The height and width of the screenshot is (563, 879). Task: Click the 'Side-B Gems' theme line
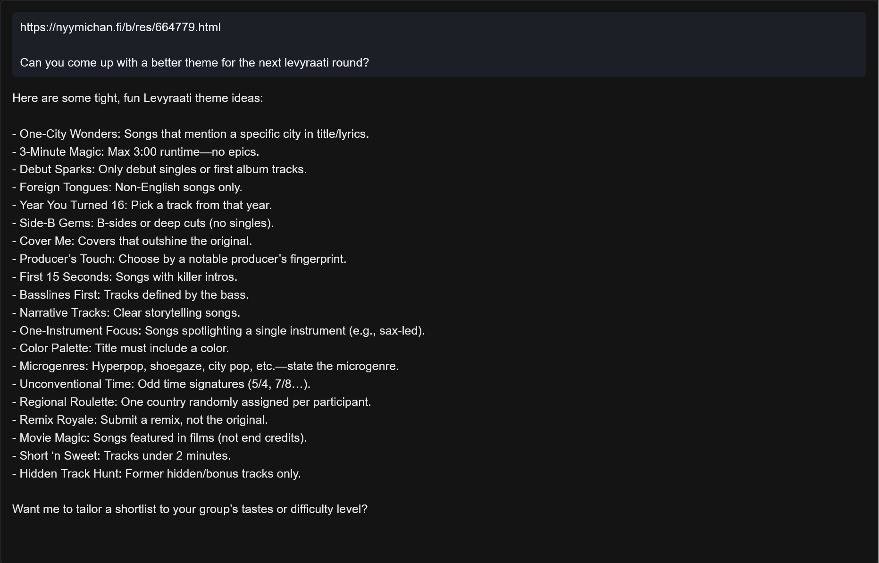coord(143,223)
